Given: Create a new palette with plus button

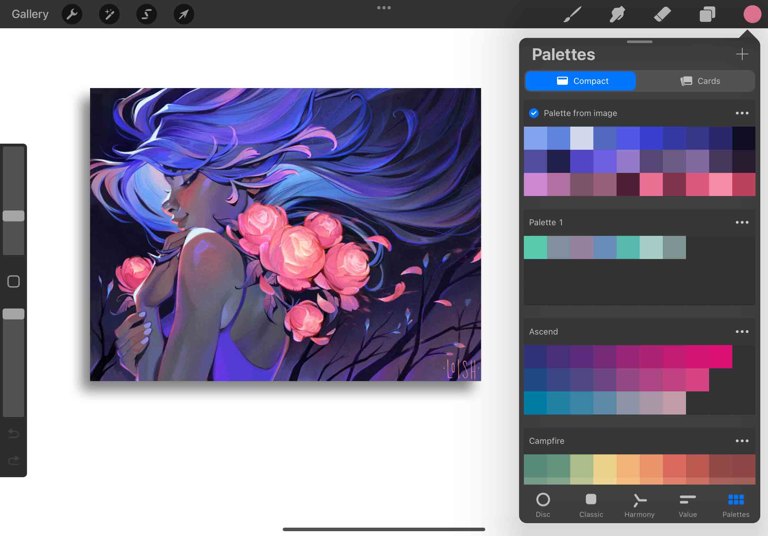Looking at the screenshot, I should pos(742,54).
